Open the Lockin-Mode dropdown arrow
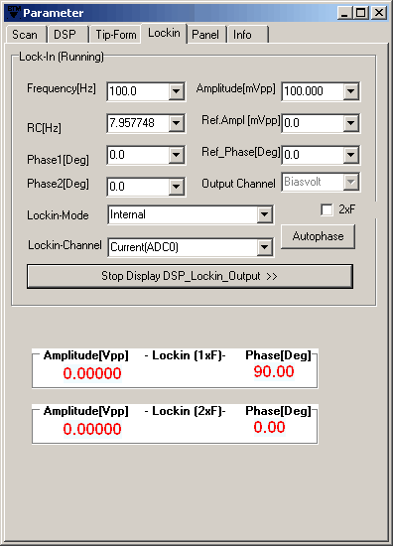 pos(265,214)
